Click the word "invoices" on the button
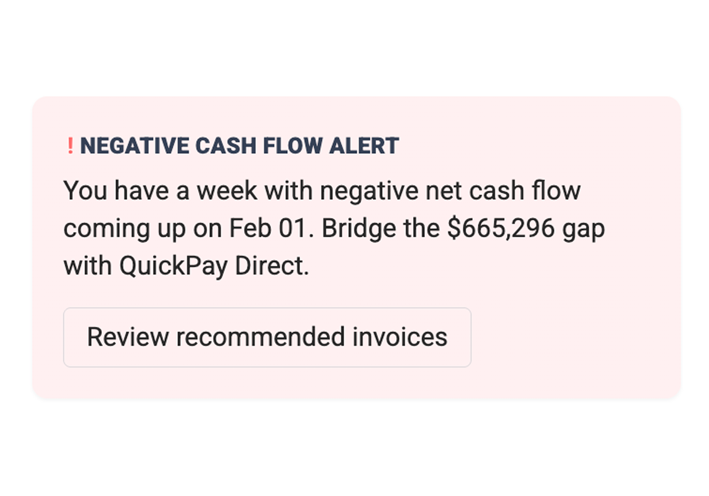 point(400,337)
